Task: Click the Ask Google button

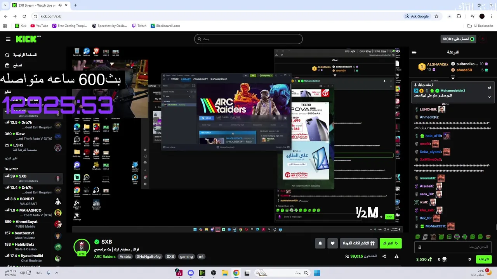Action: click(417, 16)
